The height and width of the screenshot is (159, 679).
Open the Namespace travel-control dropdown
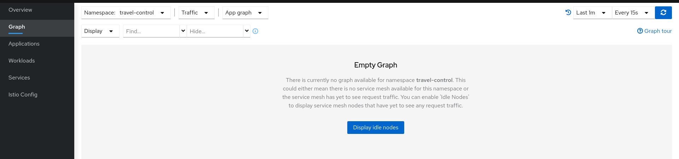pos(126,13)
